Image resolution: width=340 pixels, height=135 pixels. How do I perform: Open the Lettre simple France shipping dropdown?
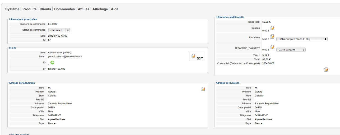coord(302,39)
